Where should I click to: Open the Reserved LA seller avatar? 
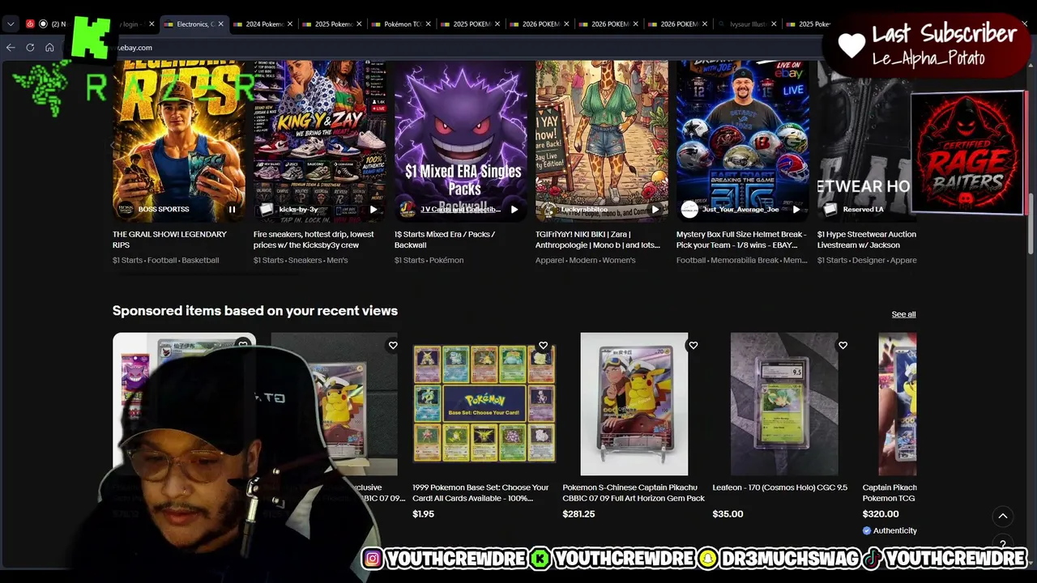[830, 209]
